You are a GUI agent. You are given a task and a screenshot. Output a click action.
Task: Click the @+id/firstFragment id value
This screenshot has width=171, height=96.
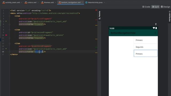click(41, 19)
